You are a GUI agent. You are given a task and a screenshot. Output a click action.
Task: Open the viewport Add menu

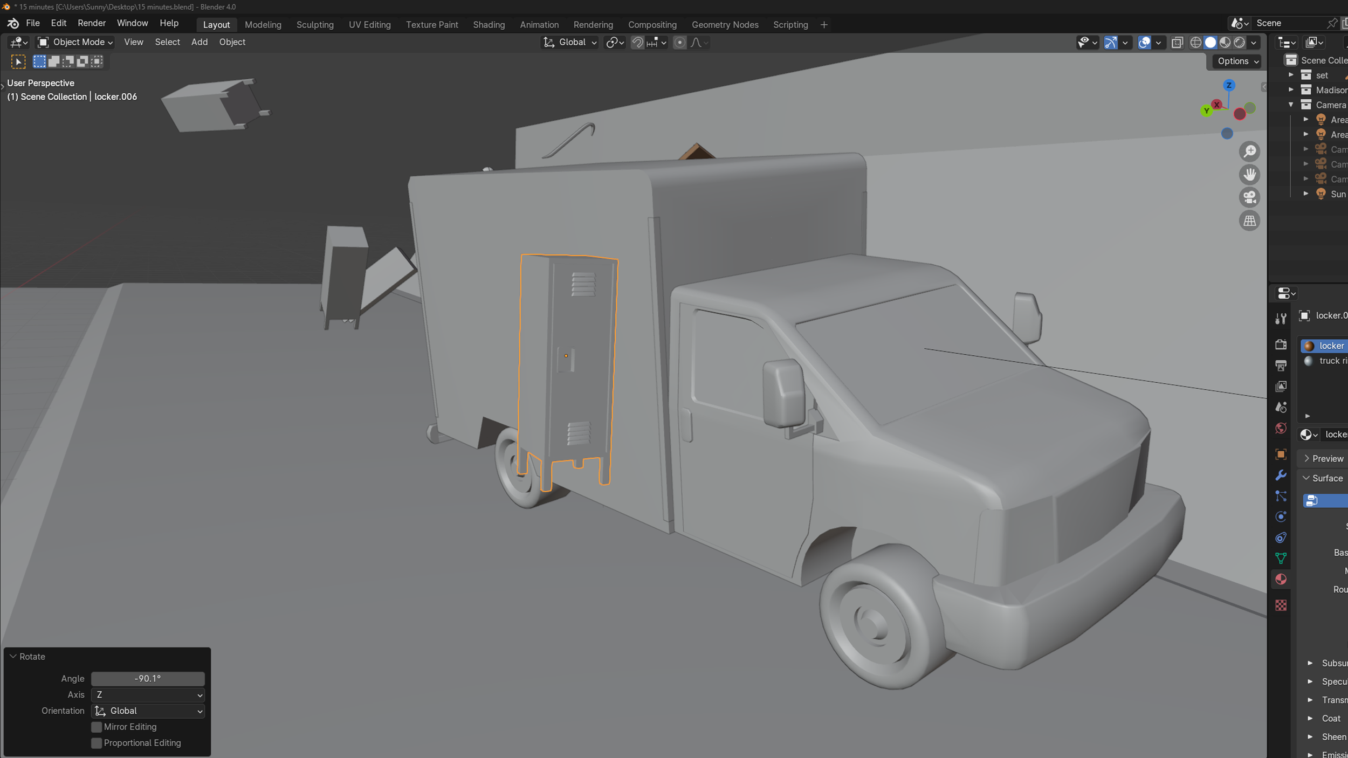200,42
